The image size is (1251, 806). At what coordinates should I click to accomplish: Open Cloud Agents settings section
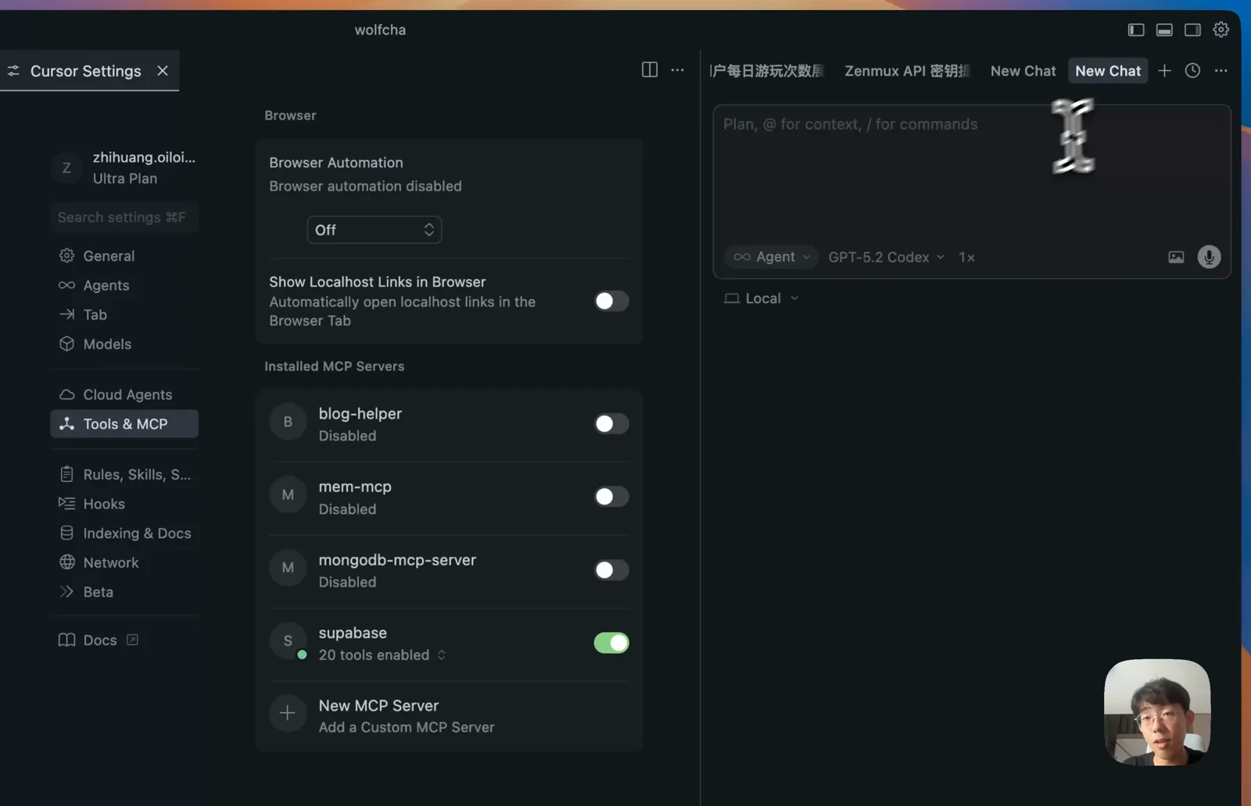coord(124,394)
